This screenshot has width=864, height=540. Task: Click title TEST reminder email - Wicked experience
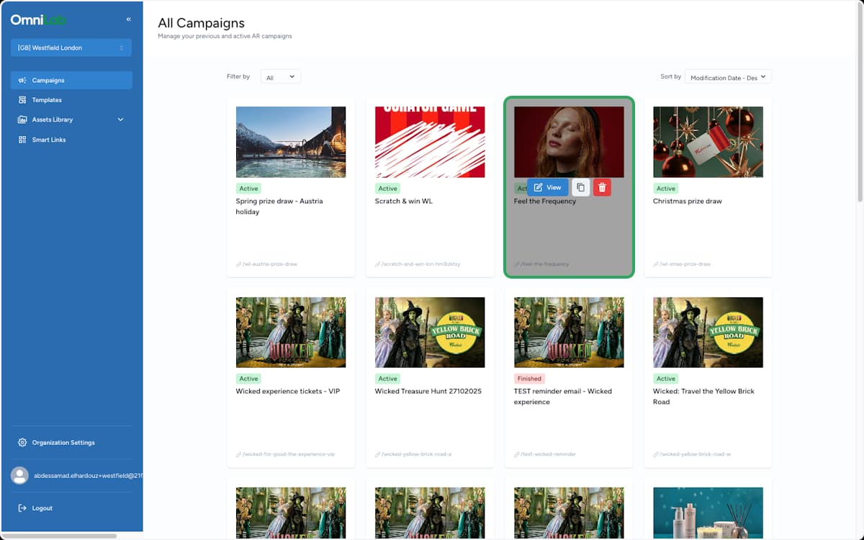pyautogui.click(x=563, y=397)
